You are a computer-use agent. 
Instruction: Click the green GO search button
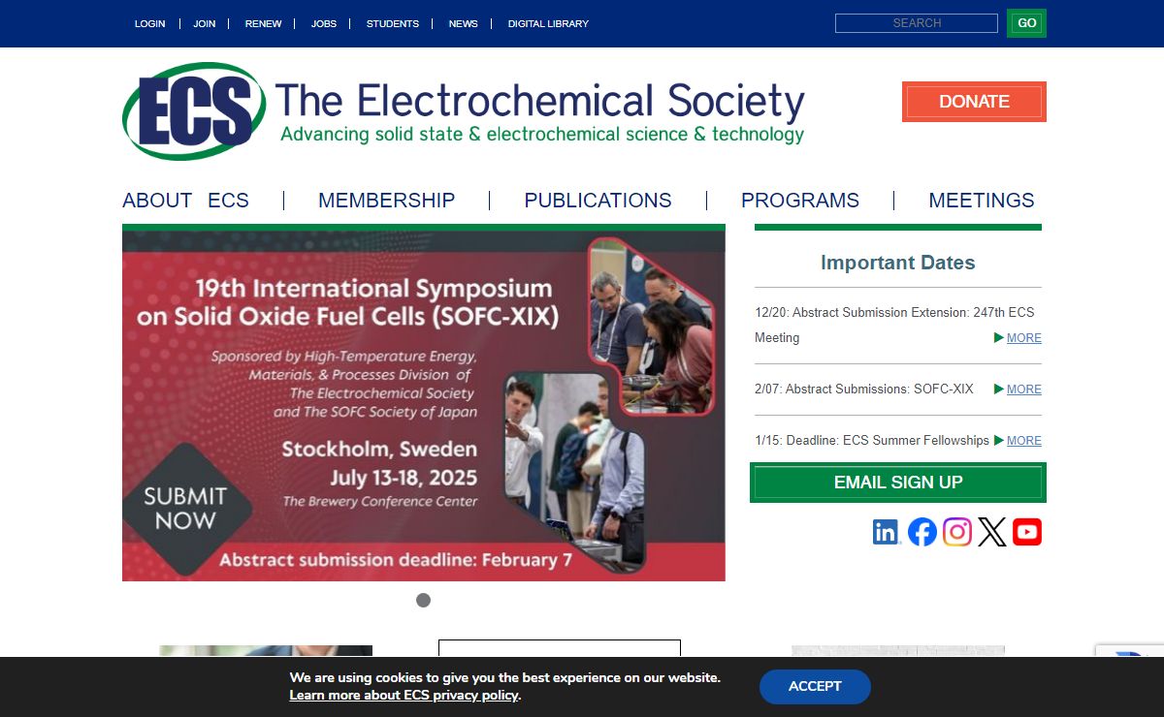pos(1026,23)
